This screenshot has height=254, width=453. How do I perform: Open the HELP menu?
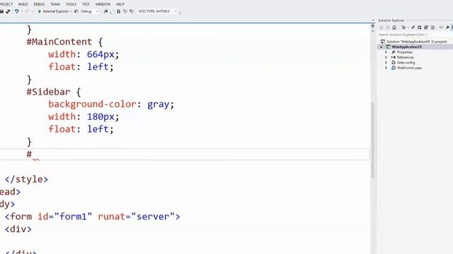tap(120, 4)
